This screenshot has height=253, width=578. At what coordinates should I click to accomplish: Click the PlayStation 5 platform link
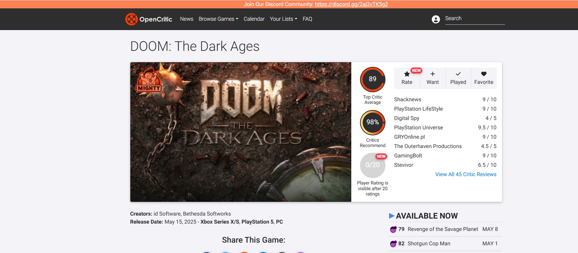257,222
